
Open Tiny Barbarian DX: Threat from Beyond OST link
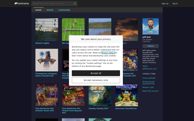pyautogui.click(x=72, y=111)
